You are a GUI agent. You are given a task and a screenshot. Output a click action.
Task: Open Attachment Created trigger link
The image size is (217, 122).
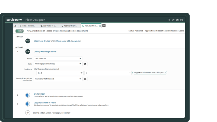click(x=42, y=41)
